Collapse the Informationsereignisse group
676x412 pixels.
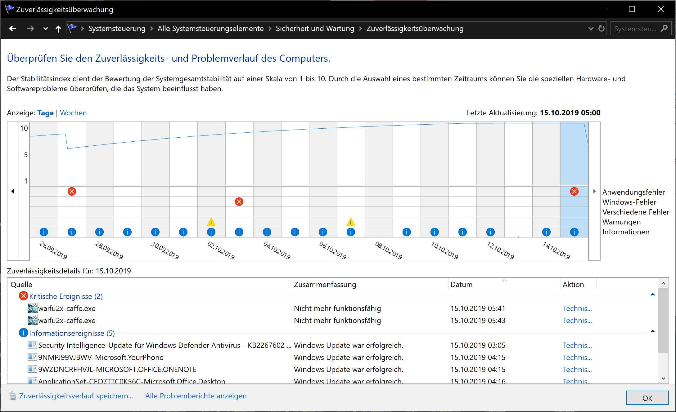click(x=653, y=332)
